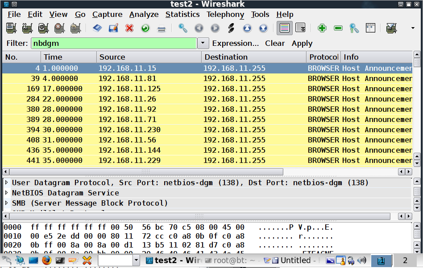Jump to the first packet
The width and height of the screenshot is (423, 268).
(247, 28)
